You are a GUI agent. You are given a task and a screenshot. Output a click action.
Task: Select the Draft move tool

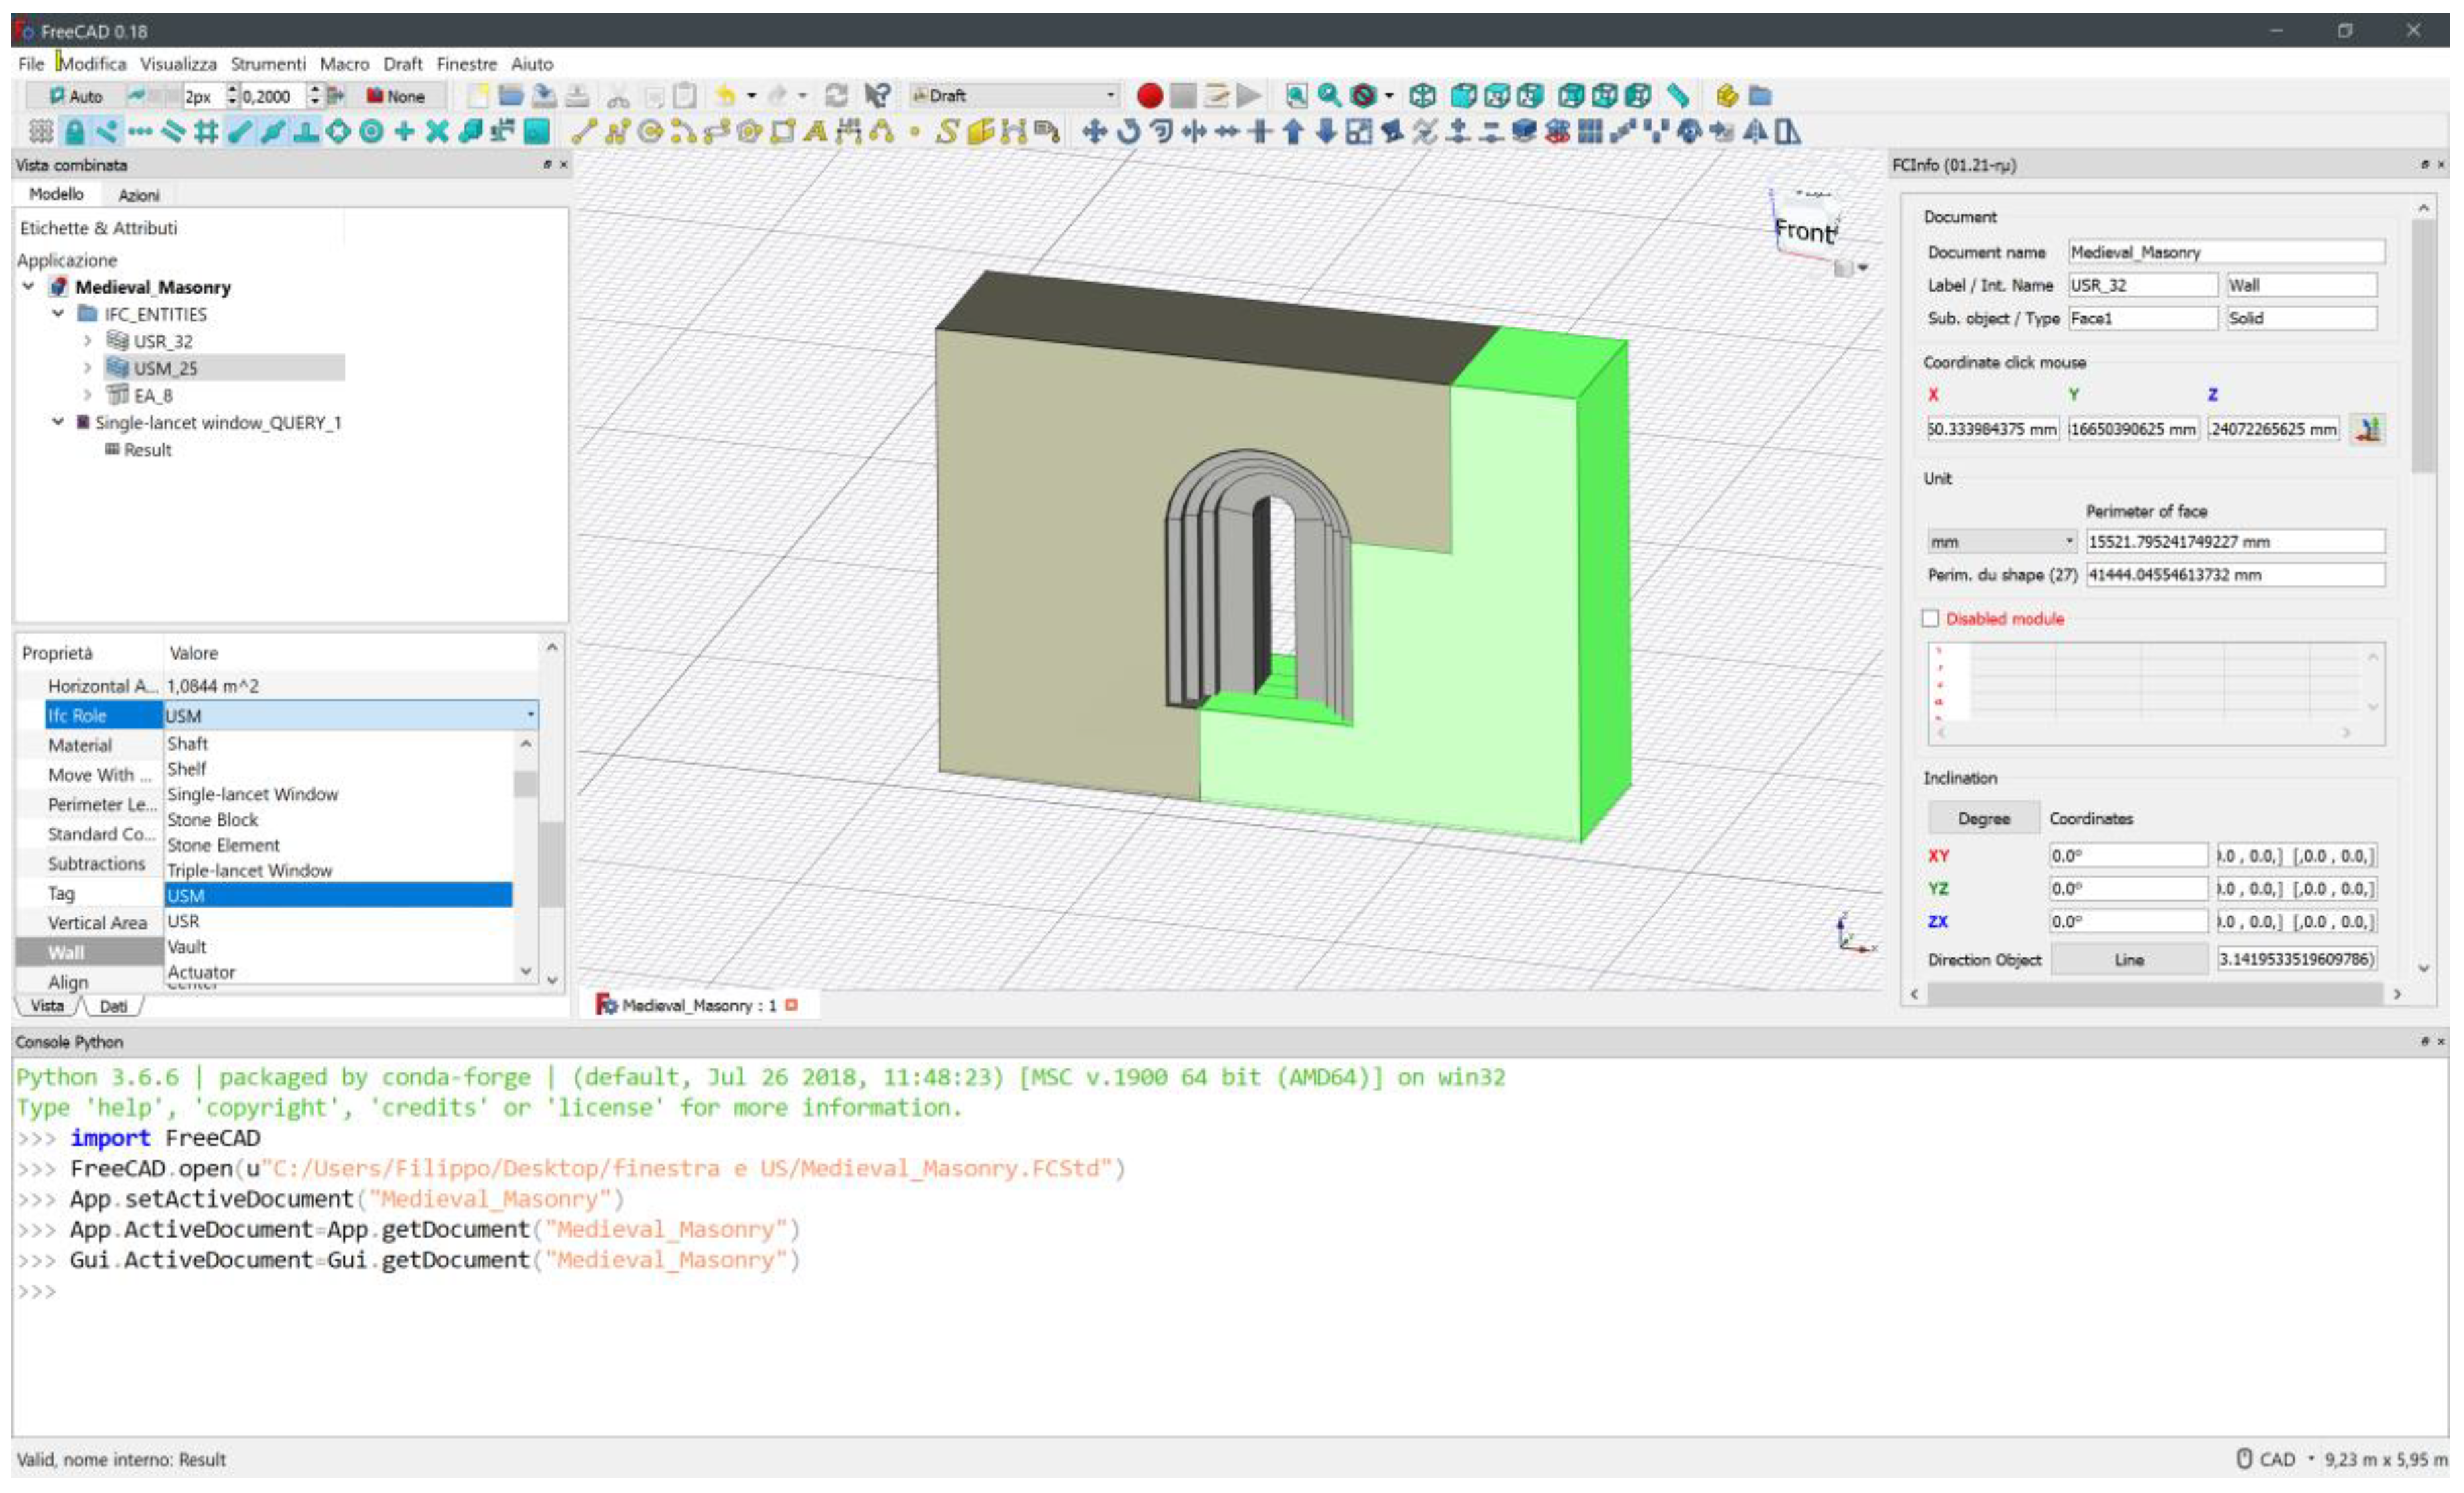point(1095,131)
